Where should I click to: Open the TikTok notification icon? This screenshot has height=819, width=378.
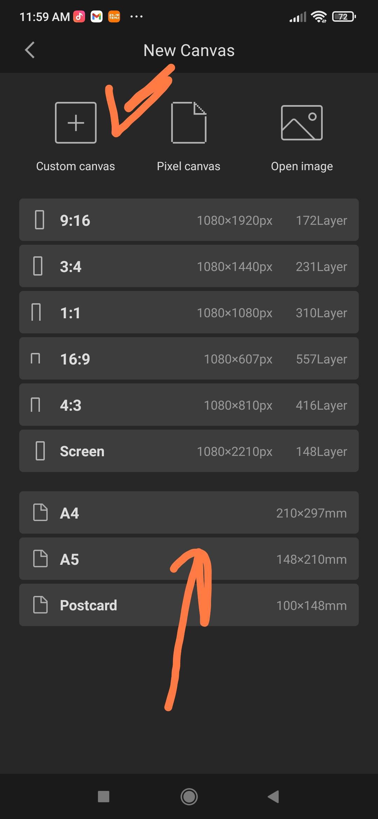79,16
